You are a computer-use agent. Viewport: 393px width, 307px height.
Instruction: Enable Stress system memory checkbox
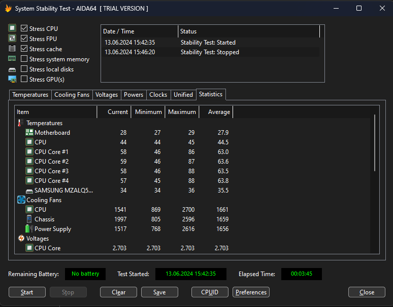tap(24, 59)
